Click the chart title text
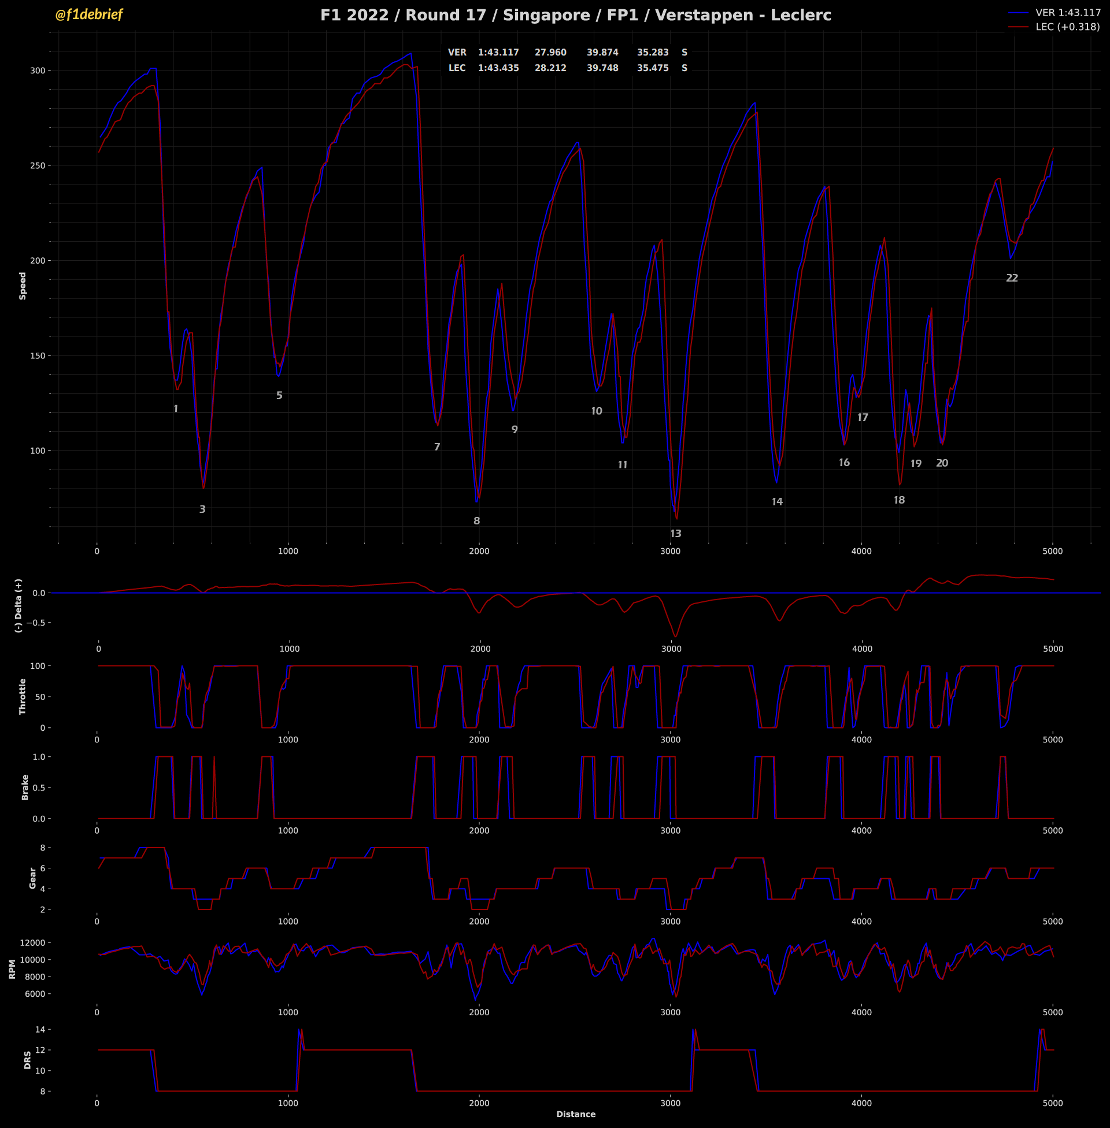This screenshot has width=1110, height=1128. pyautogui.click(x=575, y=15)
